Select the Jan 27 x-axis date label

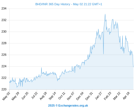pos(98,96)
